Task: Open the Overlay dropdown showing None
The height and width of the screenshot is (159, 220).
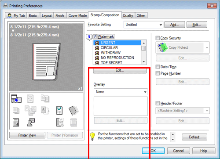Action: click(121, 92)
